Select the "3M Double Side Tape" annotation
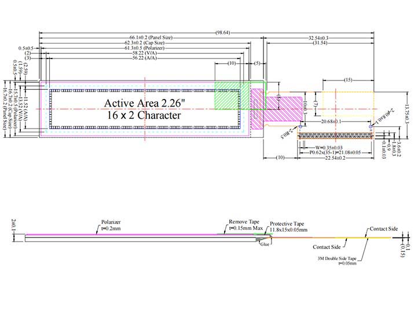Viewport: 414px width, 333px height. [x=337, y=258]
